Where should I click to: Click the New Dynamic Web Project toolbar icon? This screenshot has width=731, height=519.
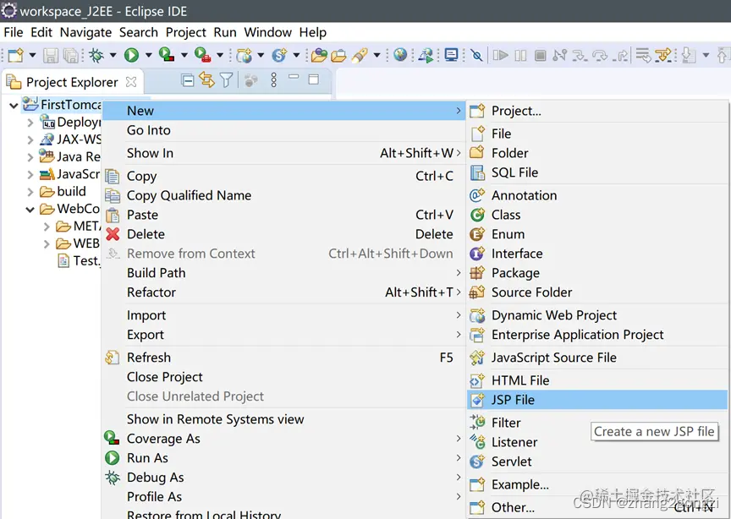pos(244,56)
